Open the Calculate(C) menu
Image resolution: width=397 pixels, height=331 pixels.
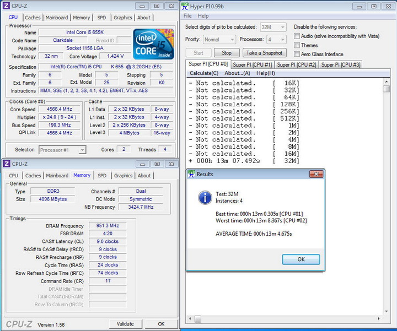coord(204,73)
